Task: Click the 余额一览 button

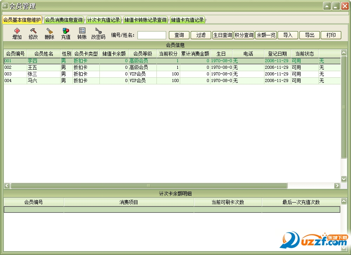Action: 266,35
